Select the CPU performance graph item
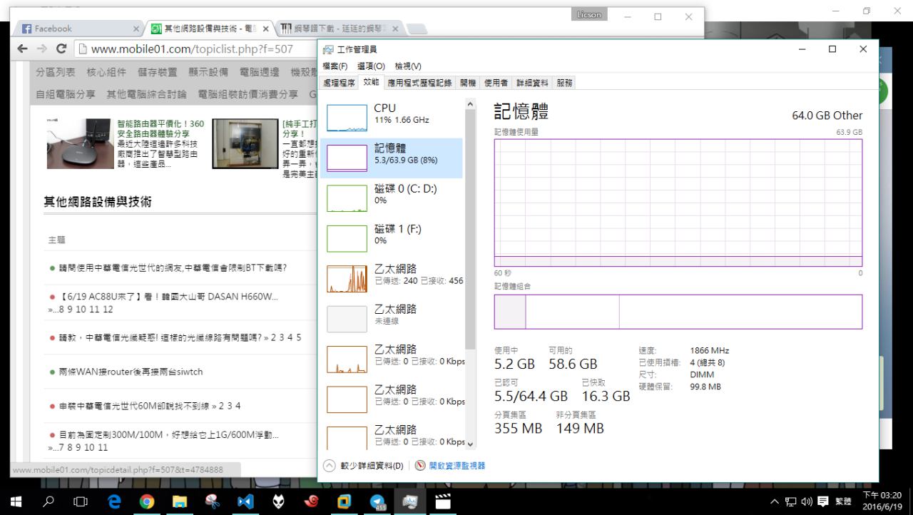The image size is (913, 515). [391, 118]
